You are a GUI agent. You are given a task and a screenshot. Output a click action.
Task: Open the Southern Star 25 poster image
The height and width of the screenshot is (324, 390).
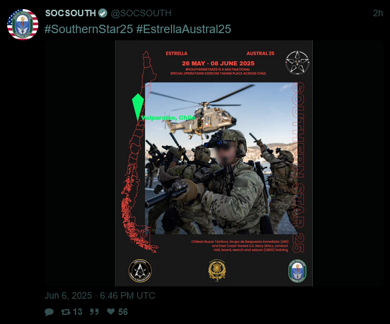(x=214, y=163)
